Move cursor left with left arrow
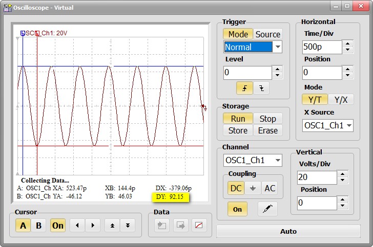The height and width of the screenshot is (247, 373). (76, 226)
